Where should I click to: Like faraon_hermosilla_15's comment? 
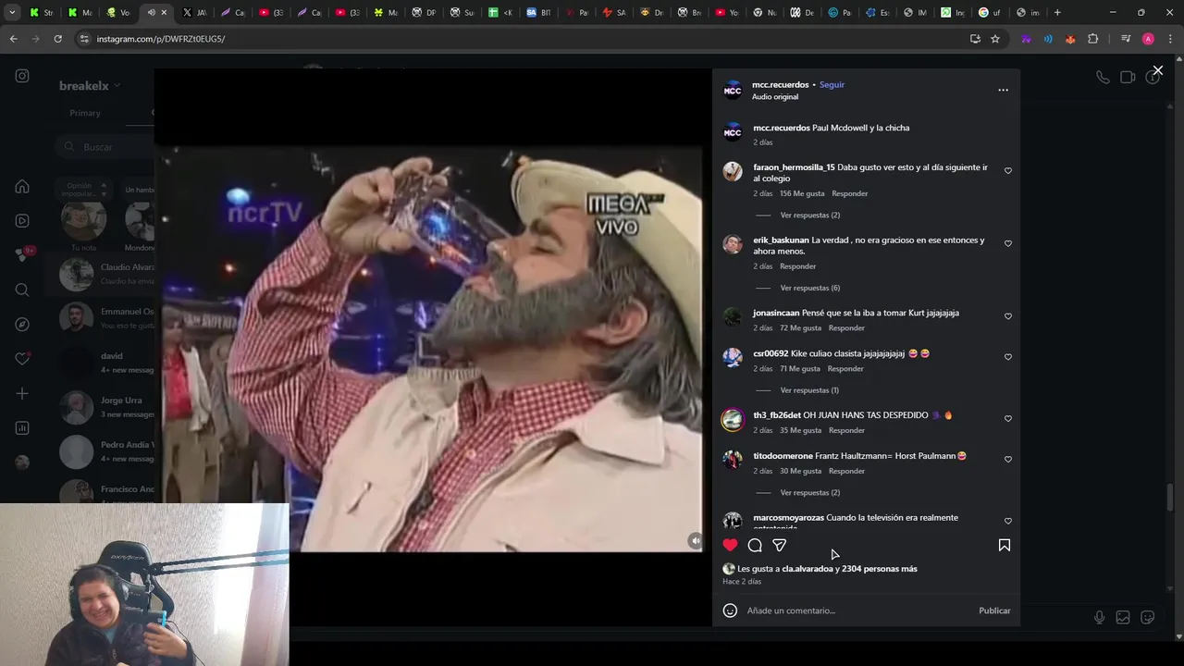click(x=1008, y=170)
